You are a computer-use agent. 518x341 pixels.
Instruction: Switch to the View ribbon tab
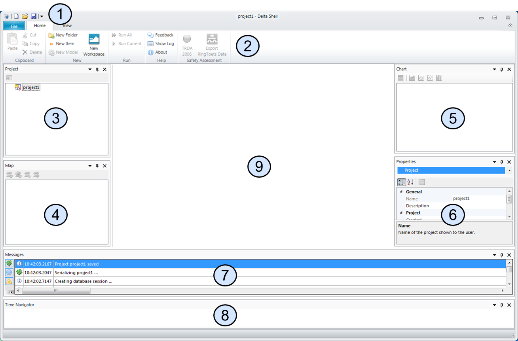pyautogui.click(x=67, y=26)
